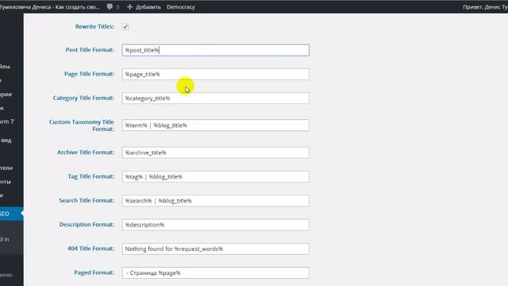
Task: Open the comments bubble icon in admin bar
Action: coord(110,7)
